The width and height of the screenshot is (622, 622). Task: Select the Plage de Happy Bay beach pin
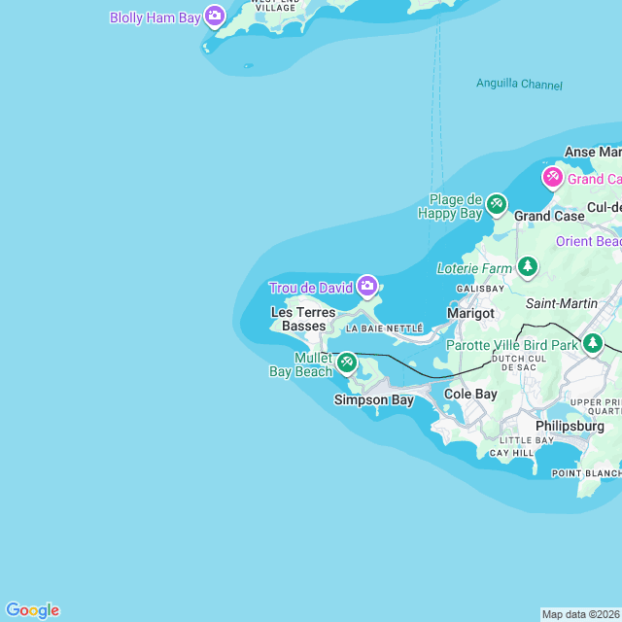(x=497, y=205)
